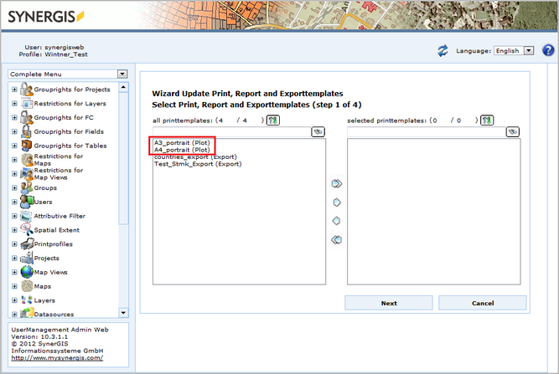Remove all templates with double-left arrow
The height and width of the screenshot is (374, 559).
pyautogui.click(x=336, y=239)
